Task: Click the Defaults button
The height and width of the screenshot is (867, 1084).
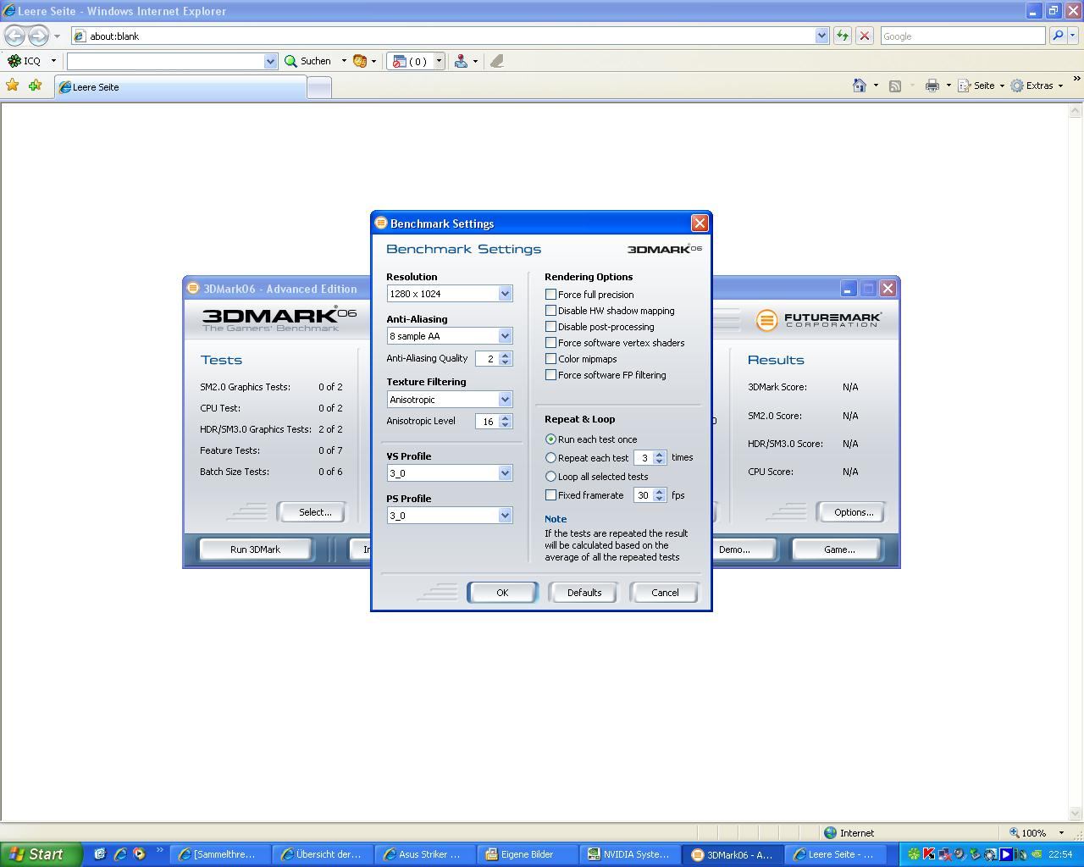Action: 583,592
